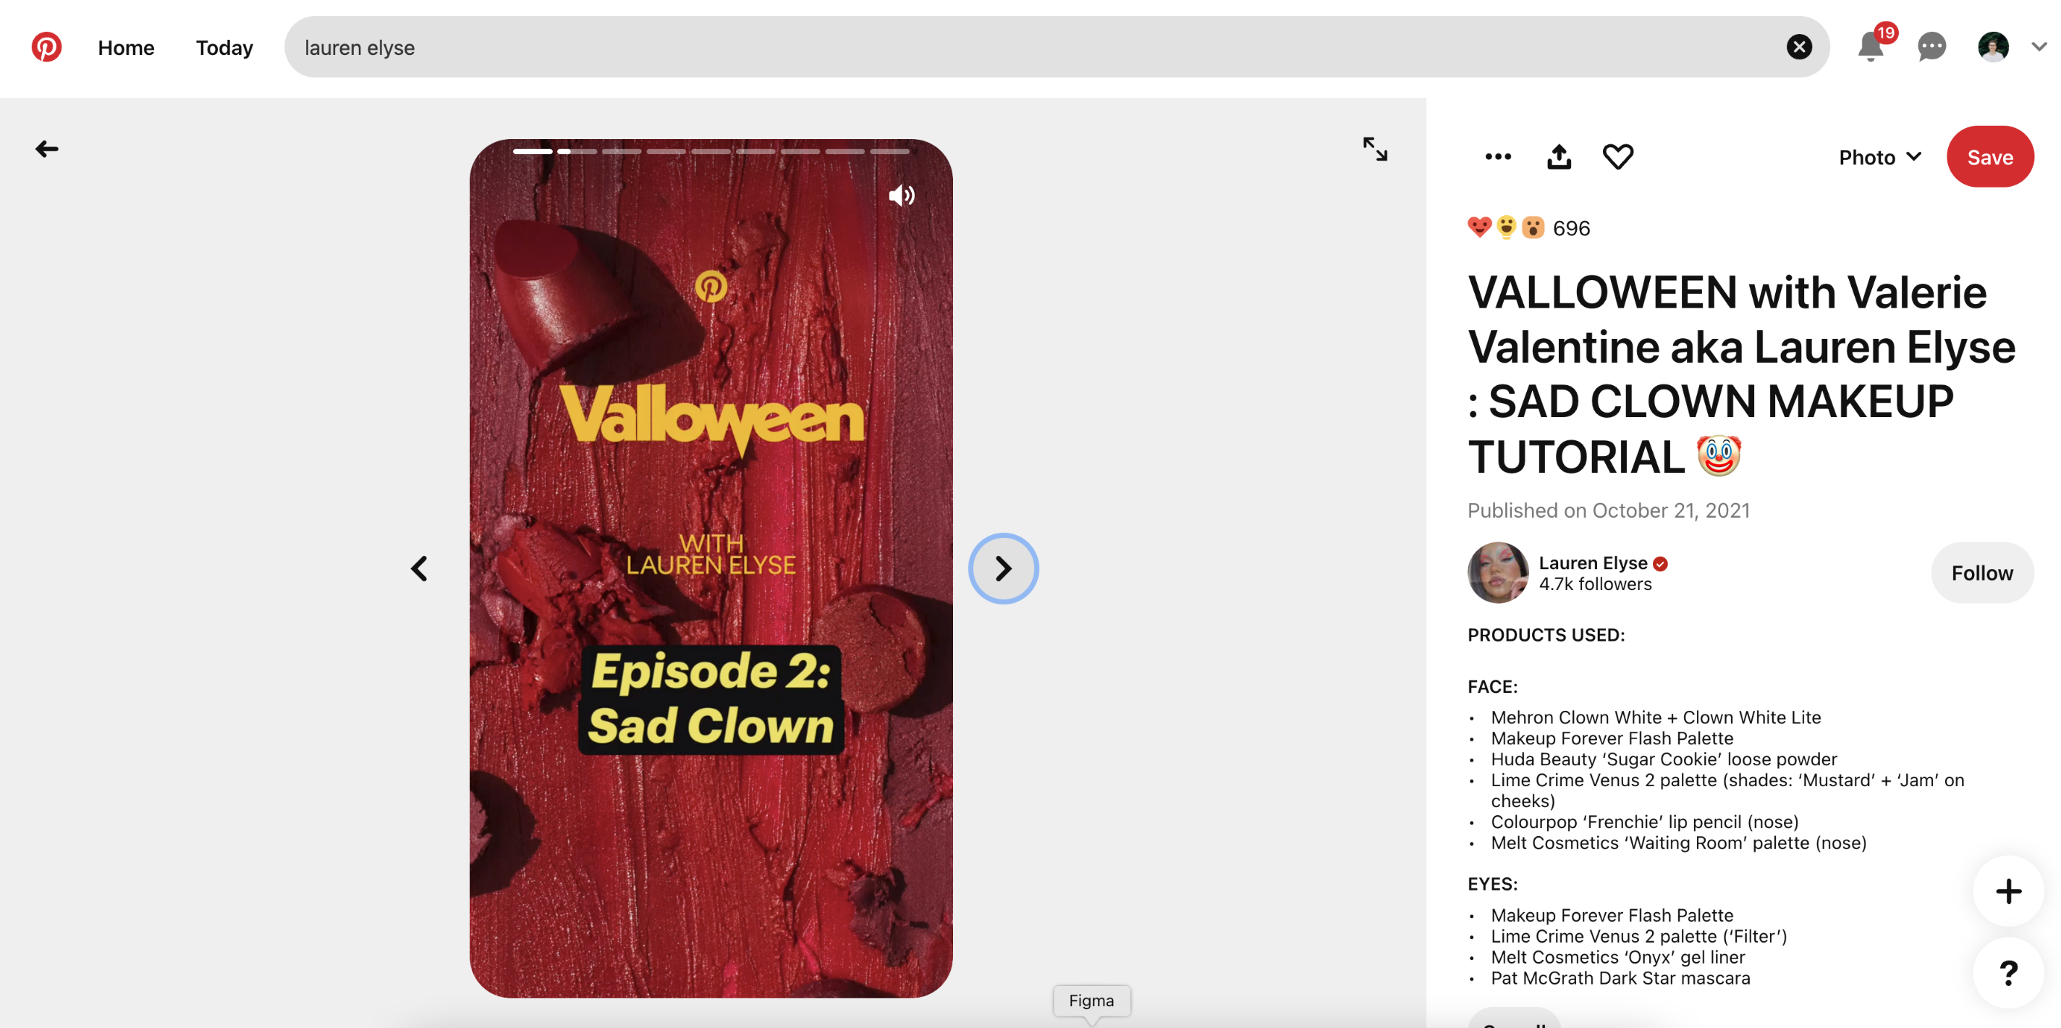Open the messages speech bubble

(x=1931, y=46)
